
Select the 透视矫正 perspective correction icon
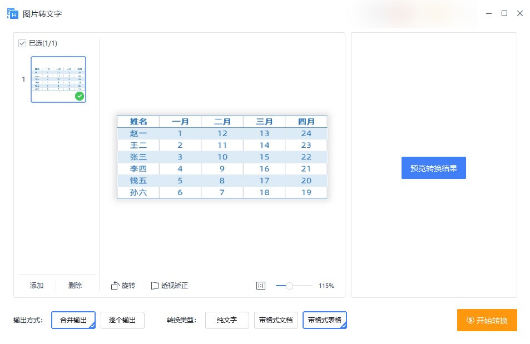click(x=154, y=285)
